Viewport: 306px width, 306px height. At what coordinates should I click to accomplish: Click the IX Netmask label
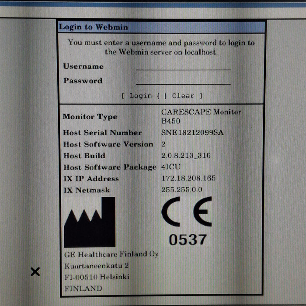tap(87, 190)
